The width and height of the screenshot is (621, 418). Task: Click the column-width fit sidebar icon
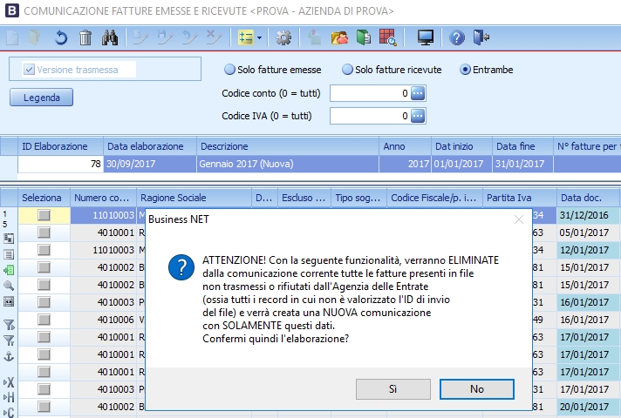9,301
